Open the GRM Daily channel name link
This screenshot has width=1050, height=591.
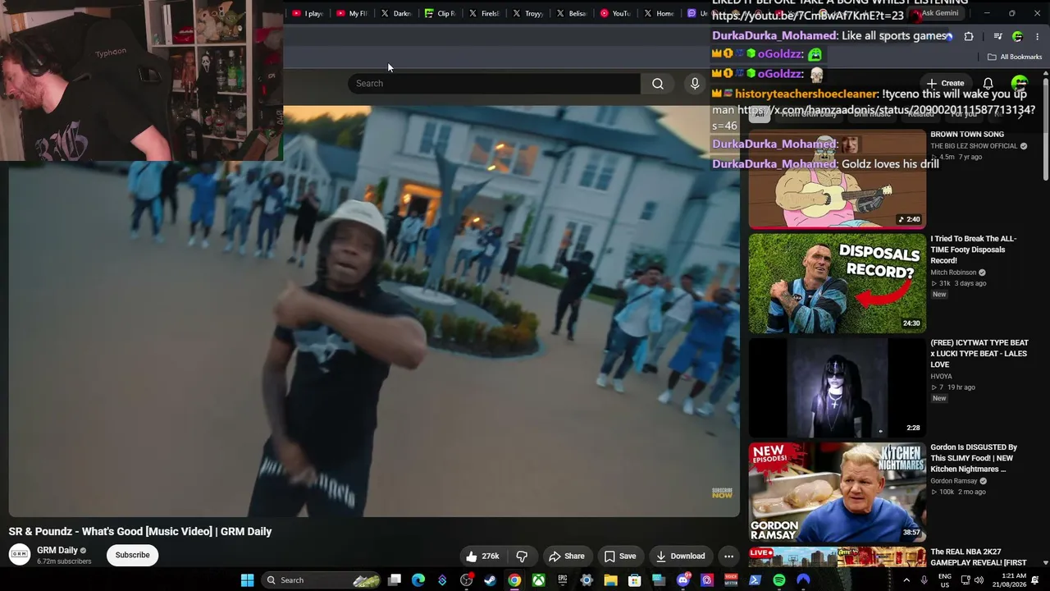click(57, 551)
